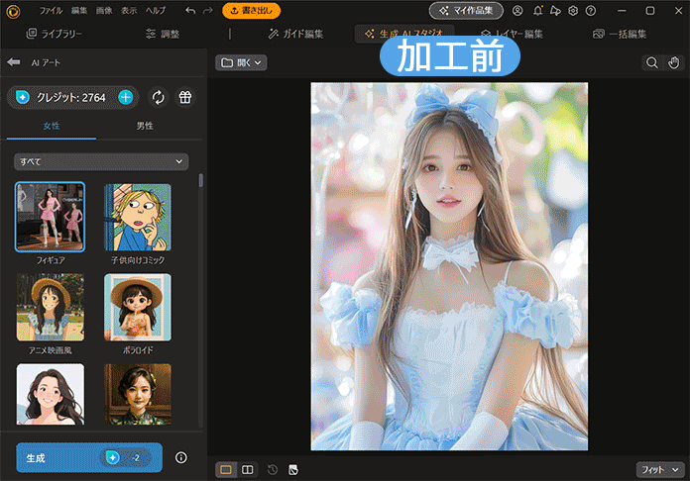
Task: Open the user account icon
Action: 517,11
